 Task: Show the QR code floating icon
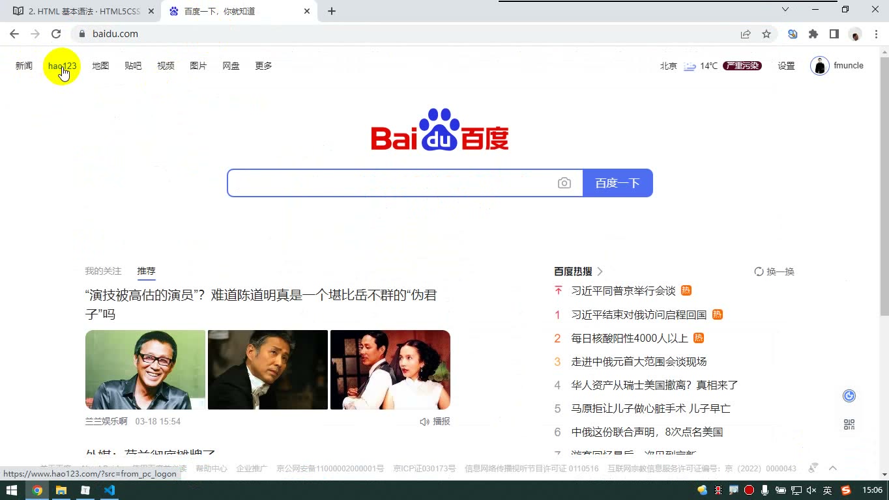pos(849,424)
